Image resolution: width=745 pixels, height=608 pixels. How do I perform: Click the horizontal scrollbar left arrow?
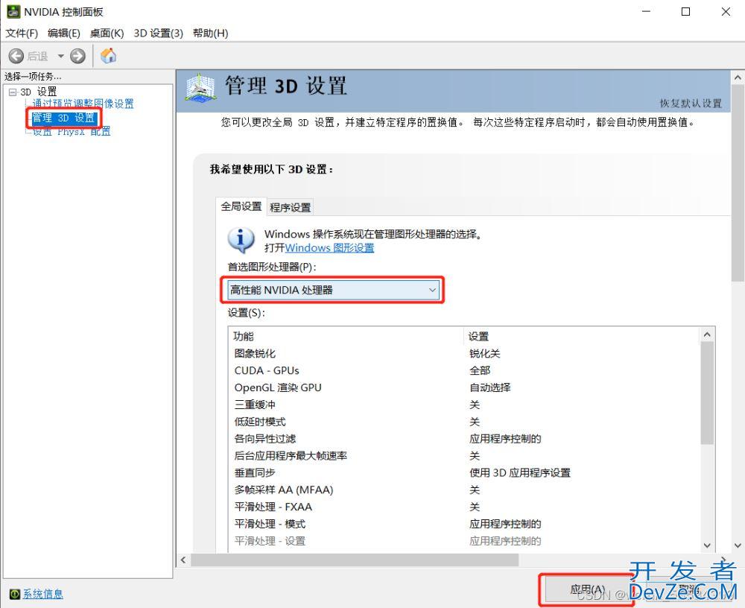[183, 560]
